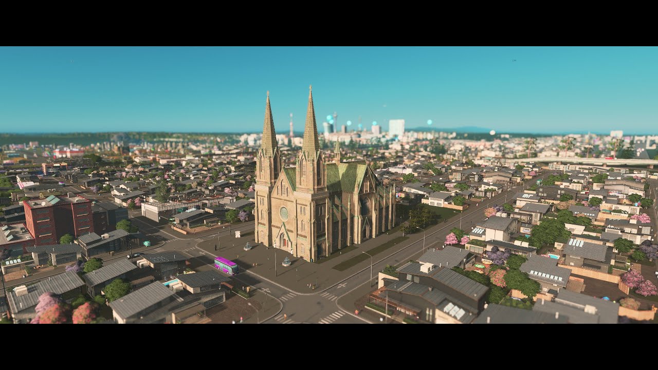Select the purple bus on the street
This screenshot has height=370, width=658.
tap(226, 265)
